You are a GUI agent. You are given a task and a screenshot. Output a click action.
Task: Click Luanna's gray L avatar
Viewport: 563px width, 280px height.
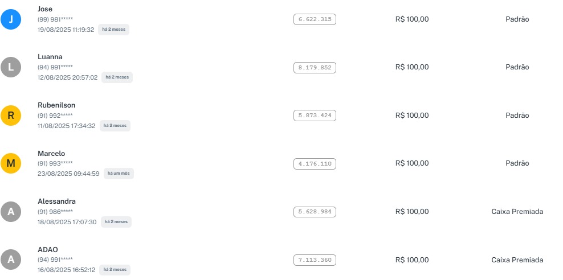tap(11, 67)
